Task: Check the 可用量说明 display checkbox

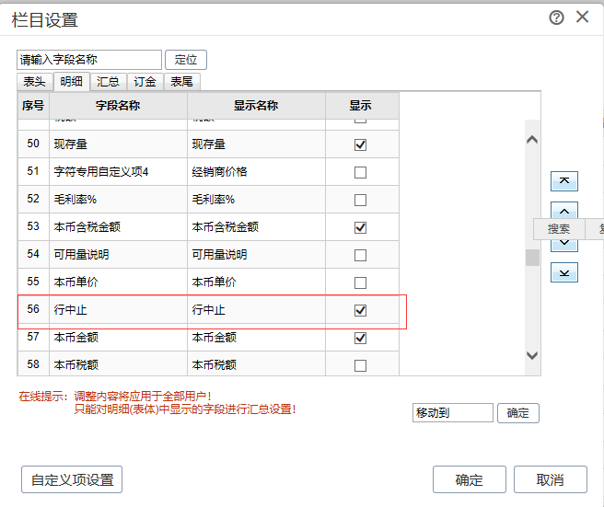Action: 360,255
